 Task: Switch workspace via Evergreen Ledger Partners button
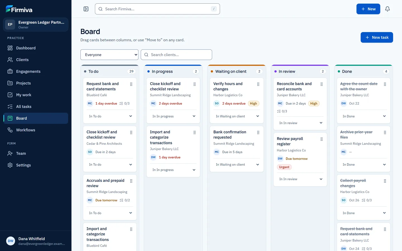pyautogui.click(x=36, y=25)
